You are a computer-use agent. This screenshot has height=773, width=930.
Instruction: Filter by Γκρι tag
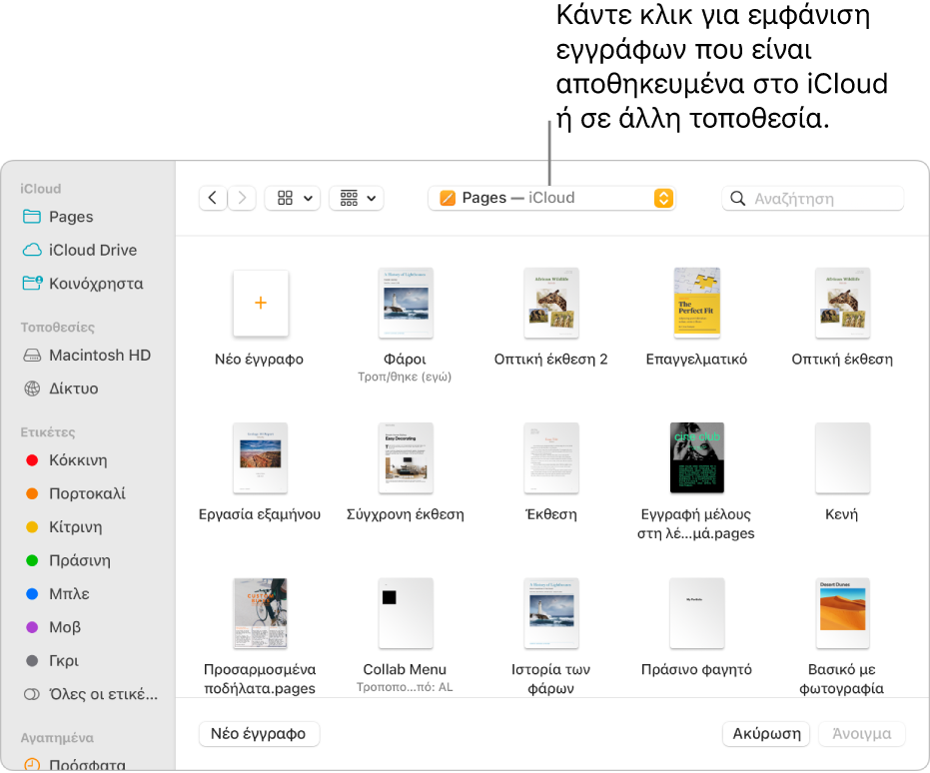tap(33, 660)
